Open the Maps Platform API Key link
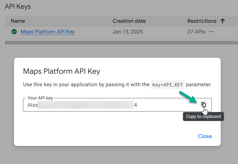The width and height of the screenshot is (238, 164). coord(48,32)
